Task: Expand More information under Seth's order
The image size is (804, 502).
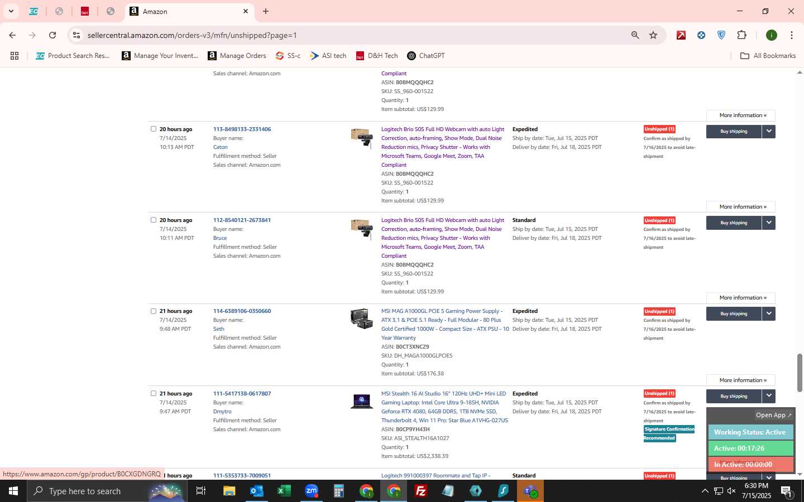Action: click(741, 380)
